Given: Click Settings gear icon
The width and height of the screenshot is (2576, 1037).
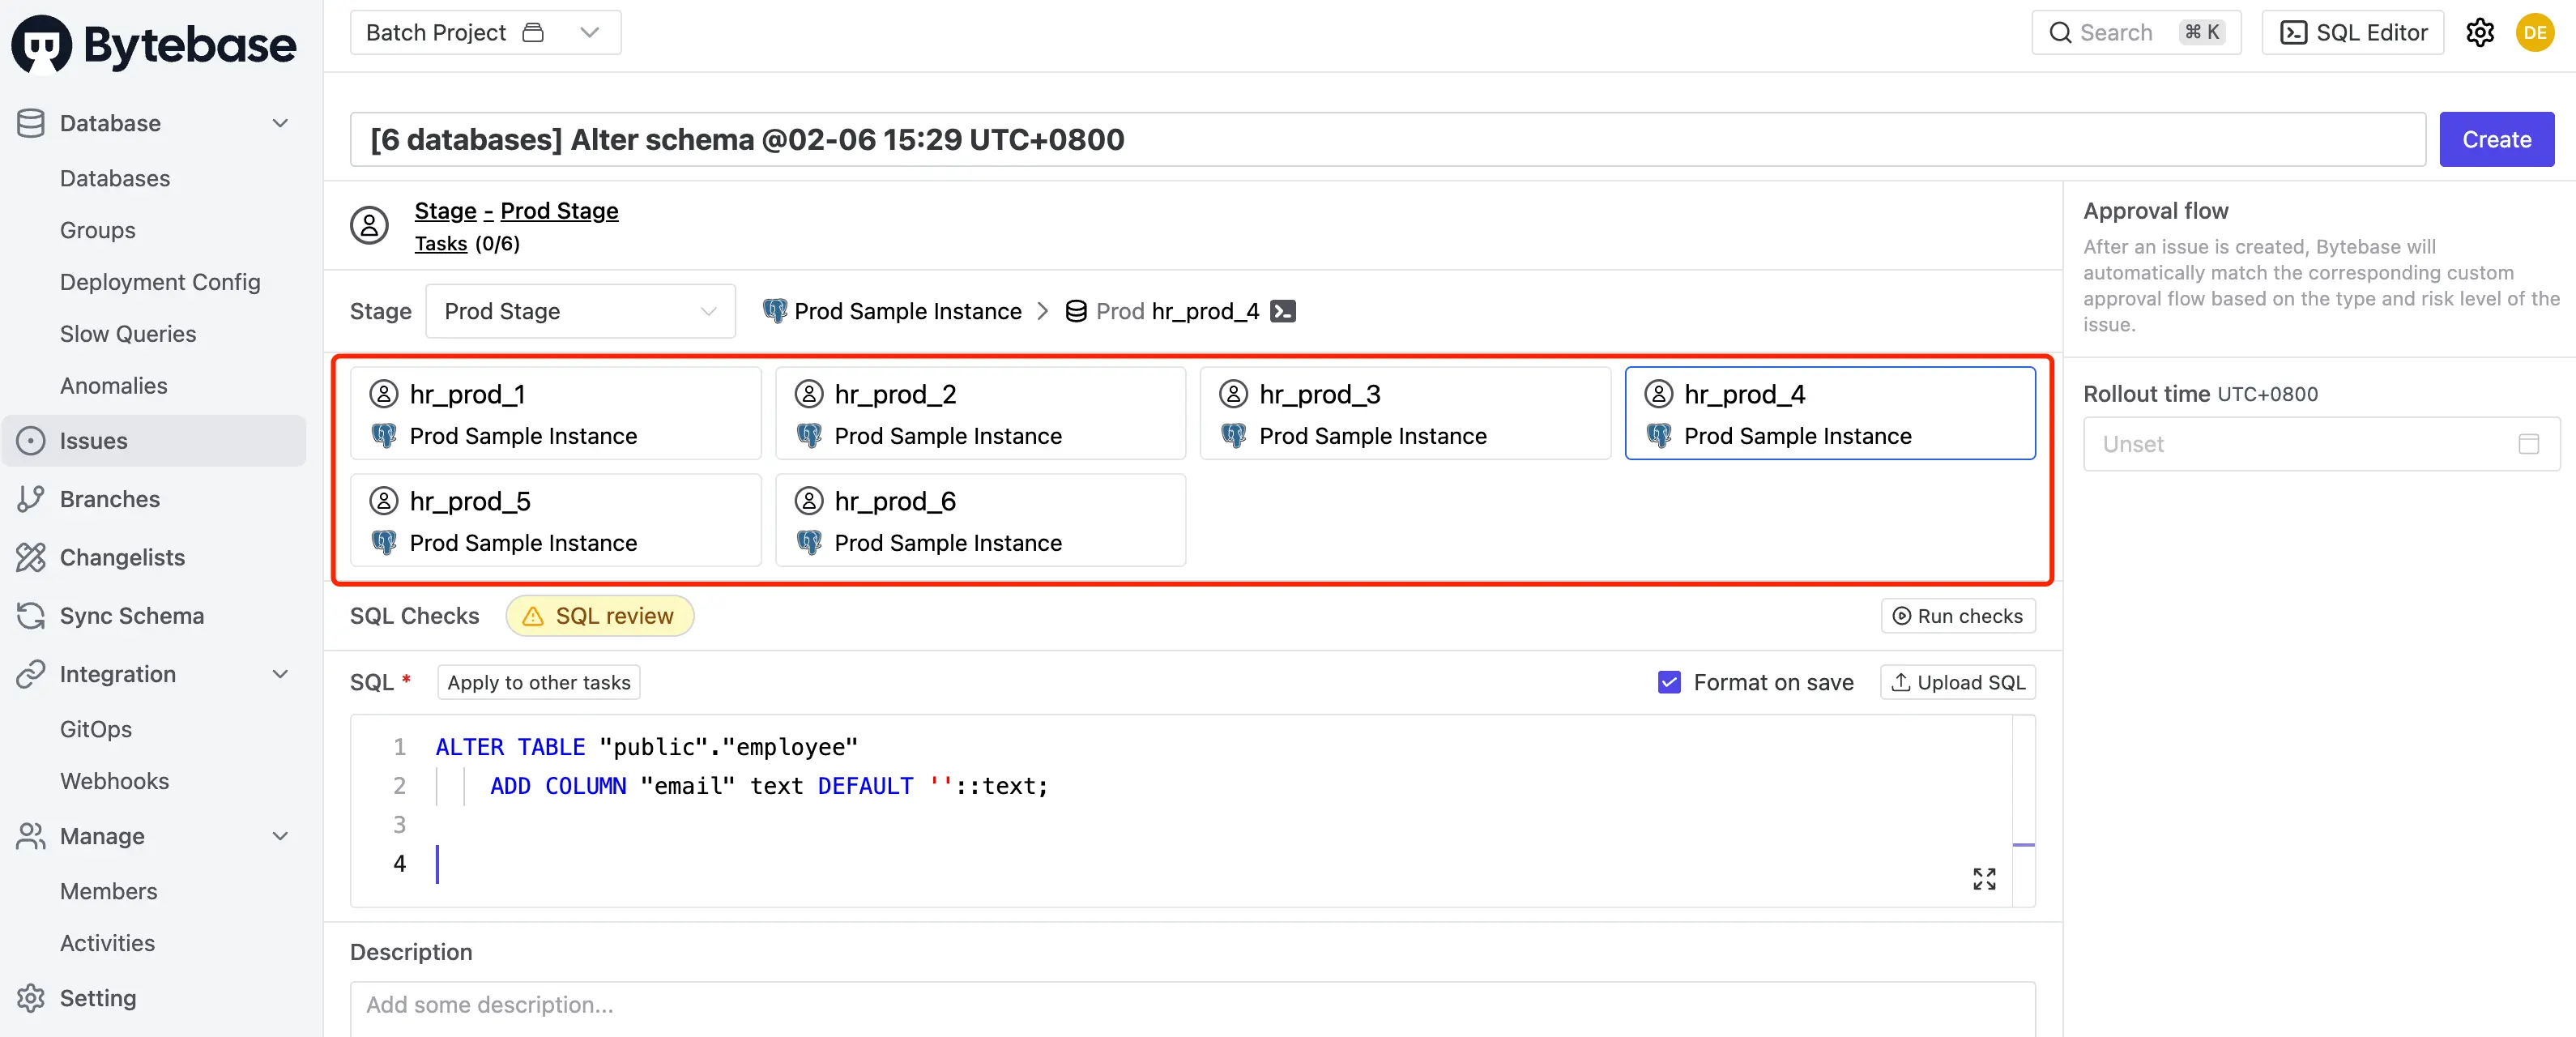Looking at the screenshot, I should (x=2480, y=32).
